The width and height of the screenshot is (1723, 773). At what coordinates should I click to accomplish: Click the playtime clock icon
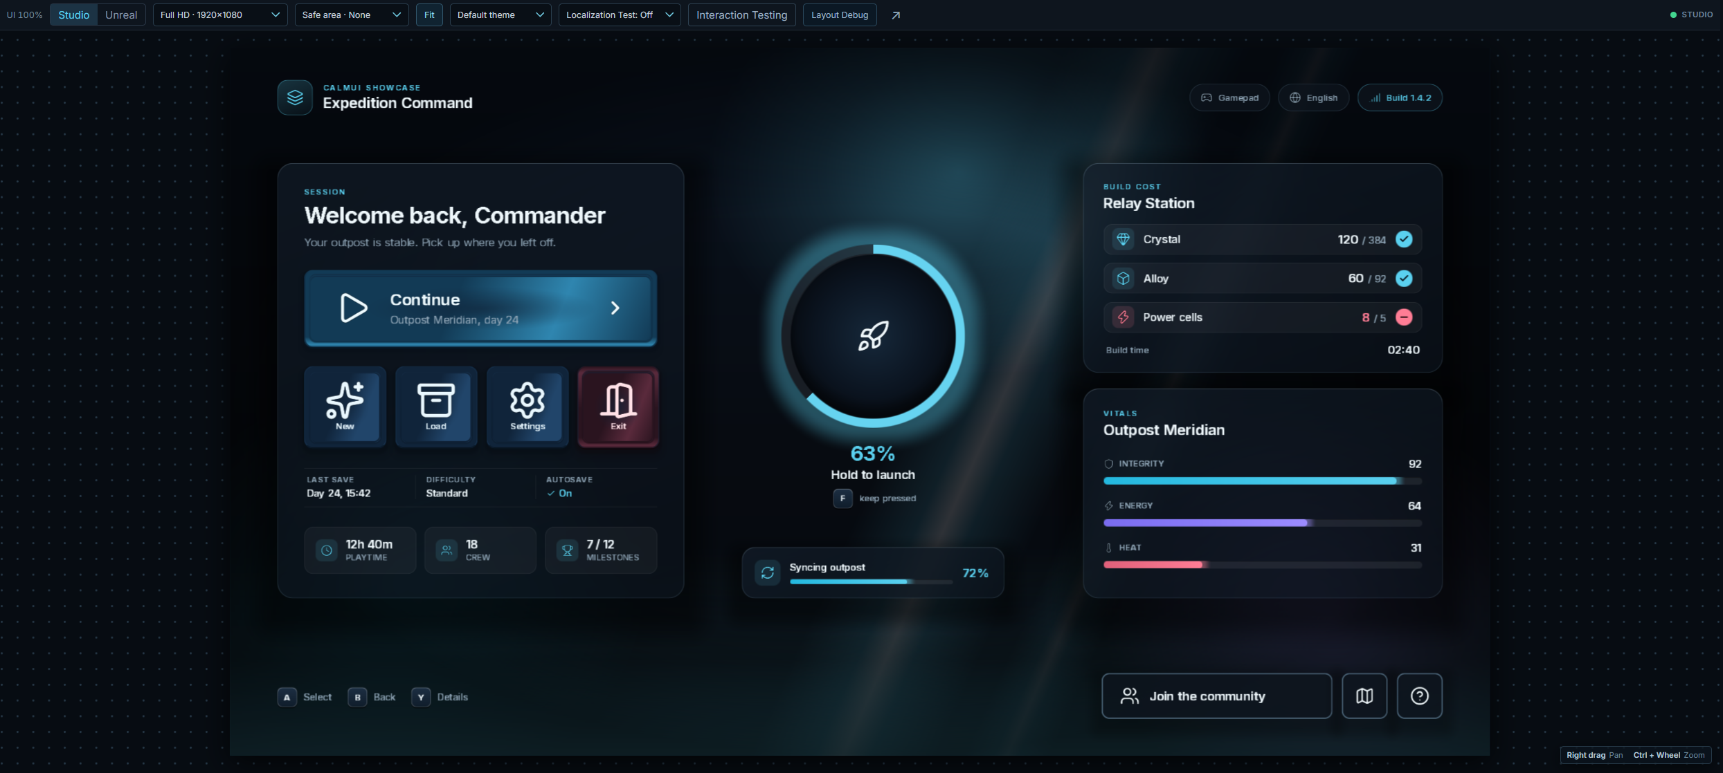[326, 550]
